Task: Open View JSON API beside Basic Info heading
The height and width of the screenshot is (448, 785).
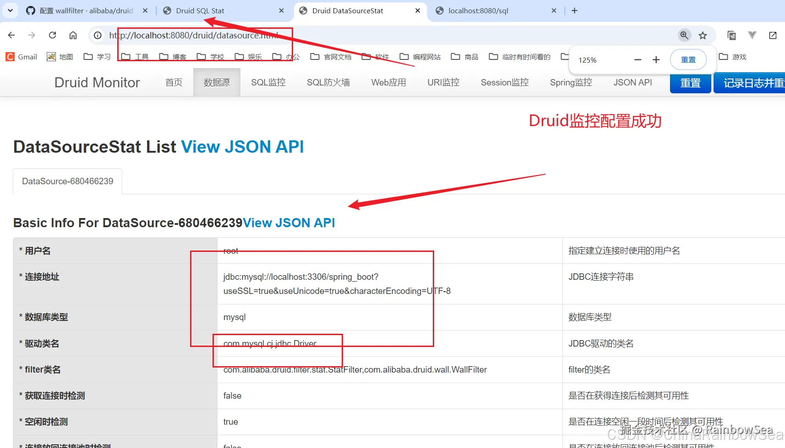Action: pyautogui.click(x=289, y=223)
